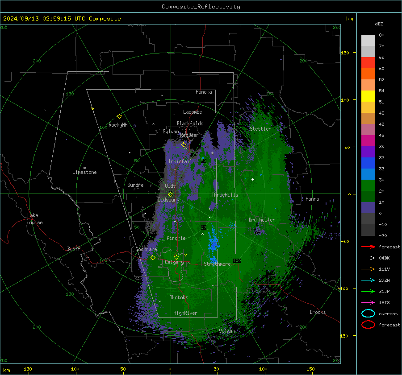Click the Blackfalds town label
Image resolution: width=402 pixels, height=375 pixels.
pyautogui.click(x=190, y=124)
